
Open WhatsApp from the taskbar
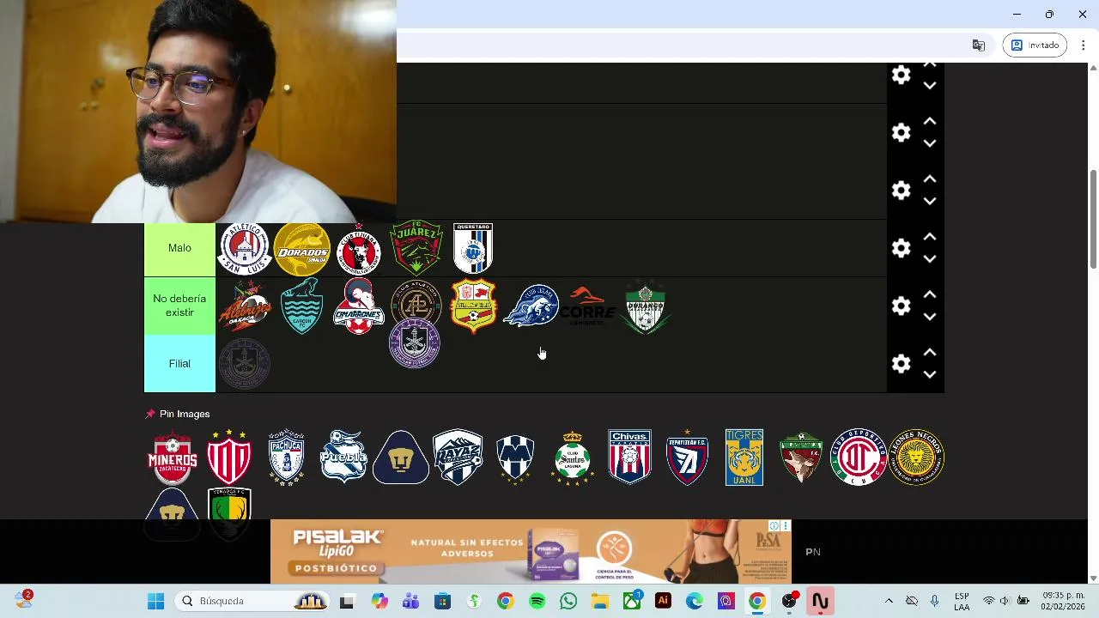[568, 601]
